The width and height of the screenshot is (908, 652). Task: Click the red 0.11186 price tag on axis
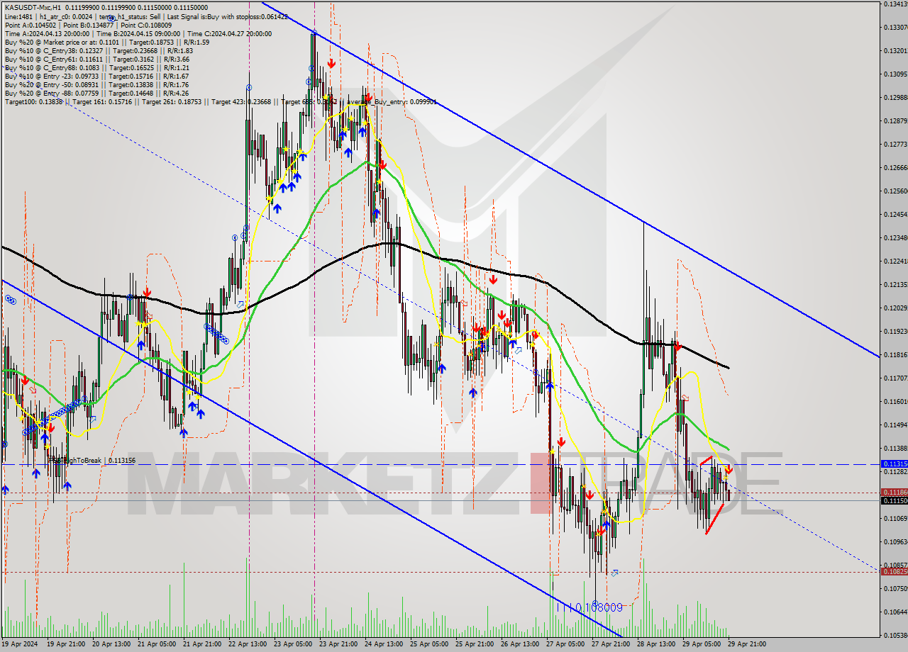894,492
